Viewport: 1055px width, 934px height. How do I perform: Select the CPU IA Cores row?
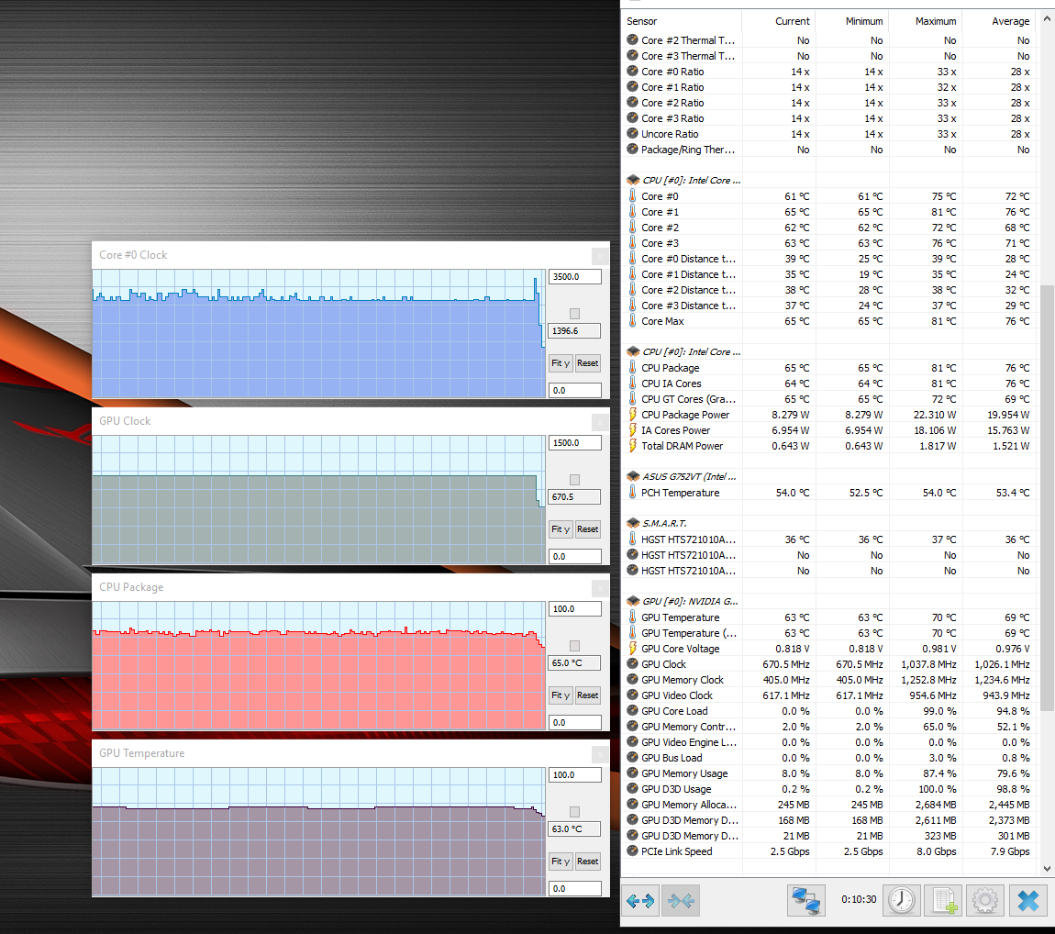(x=828, y=384)
